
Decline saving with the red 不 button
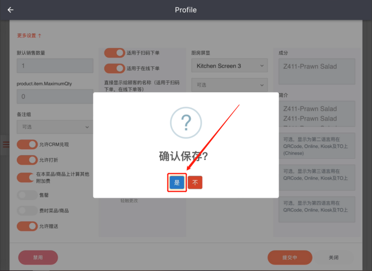pos(195,182)
